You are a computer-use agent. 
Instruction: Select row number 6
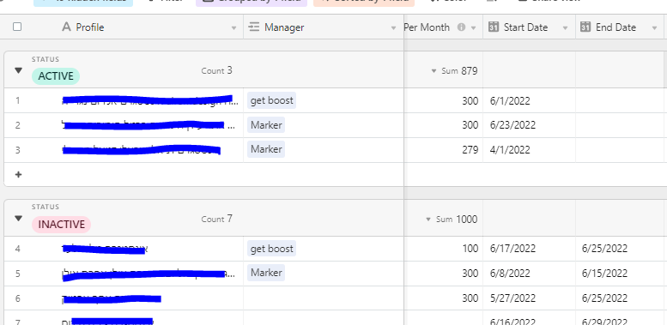[x=18, y=298]
